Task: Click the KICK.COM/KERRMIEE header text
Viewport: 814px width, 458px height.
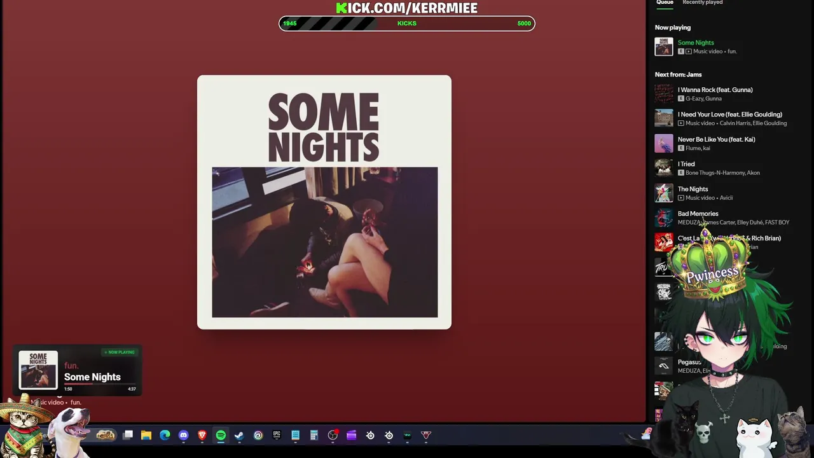Action: 407,8
